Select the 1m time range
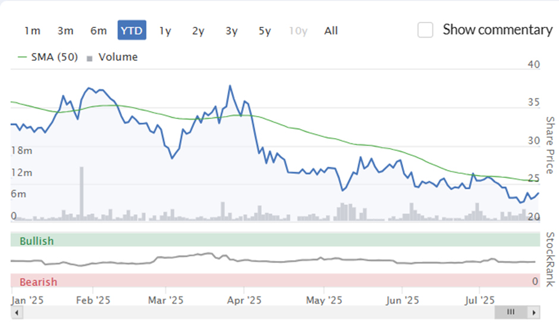Image resolution: width=559 pixels, height=325 pixels. point(33,31)
